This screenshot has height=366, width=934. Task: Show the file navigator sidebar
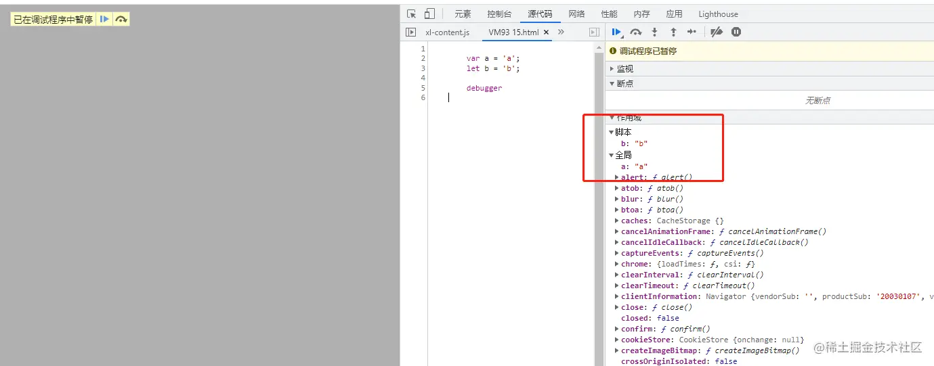coord(410,32)
